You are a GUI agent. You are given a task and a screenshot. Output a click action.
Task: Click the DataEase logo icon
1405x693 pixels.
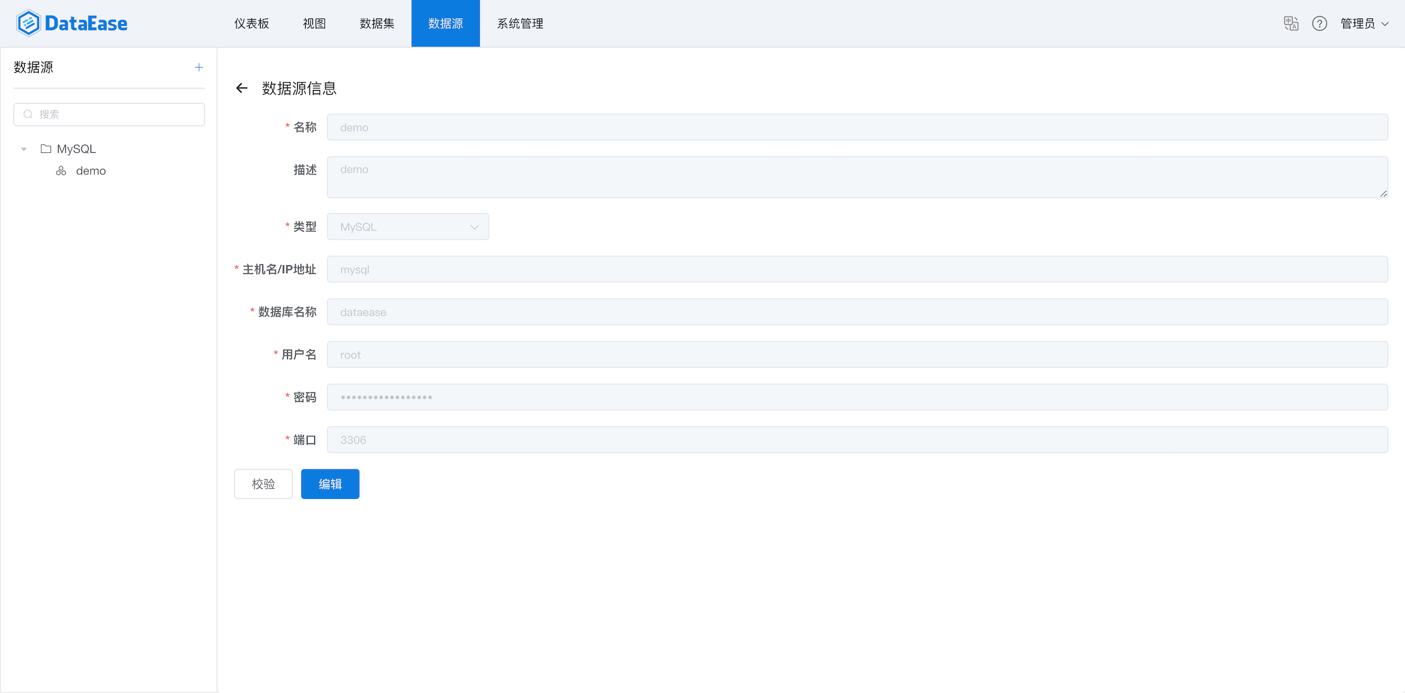click(x=28, y=23)
